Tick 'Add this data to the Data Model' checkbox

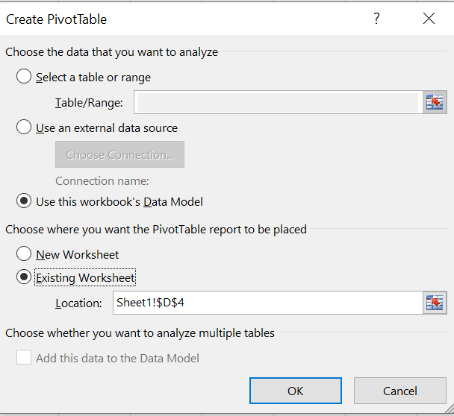(24, 358)
